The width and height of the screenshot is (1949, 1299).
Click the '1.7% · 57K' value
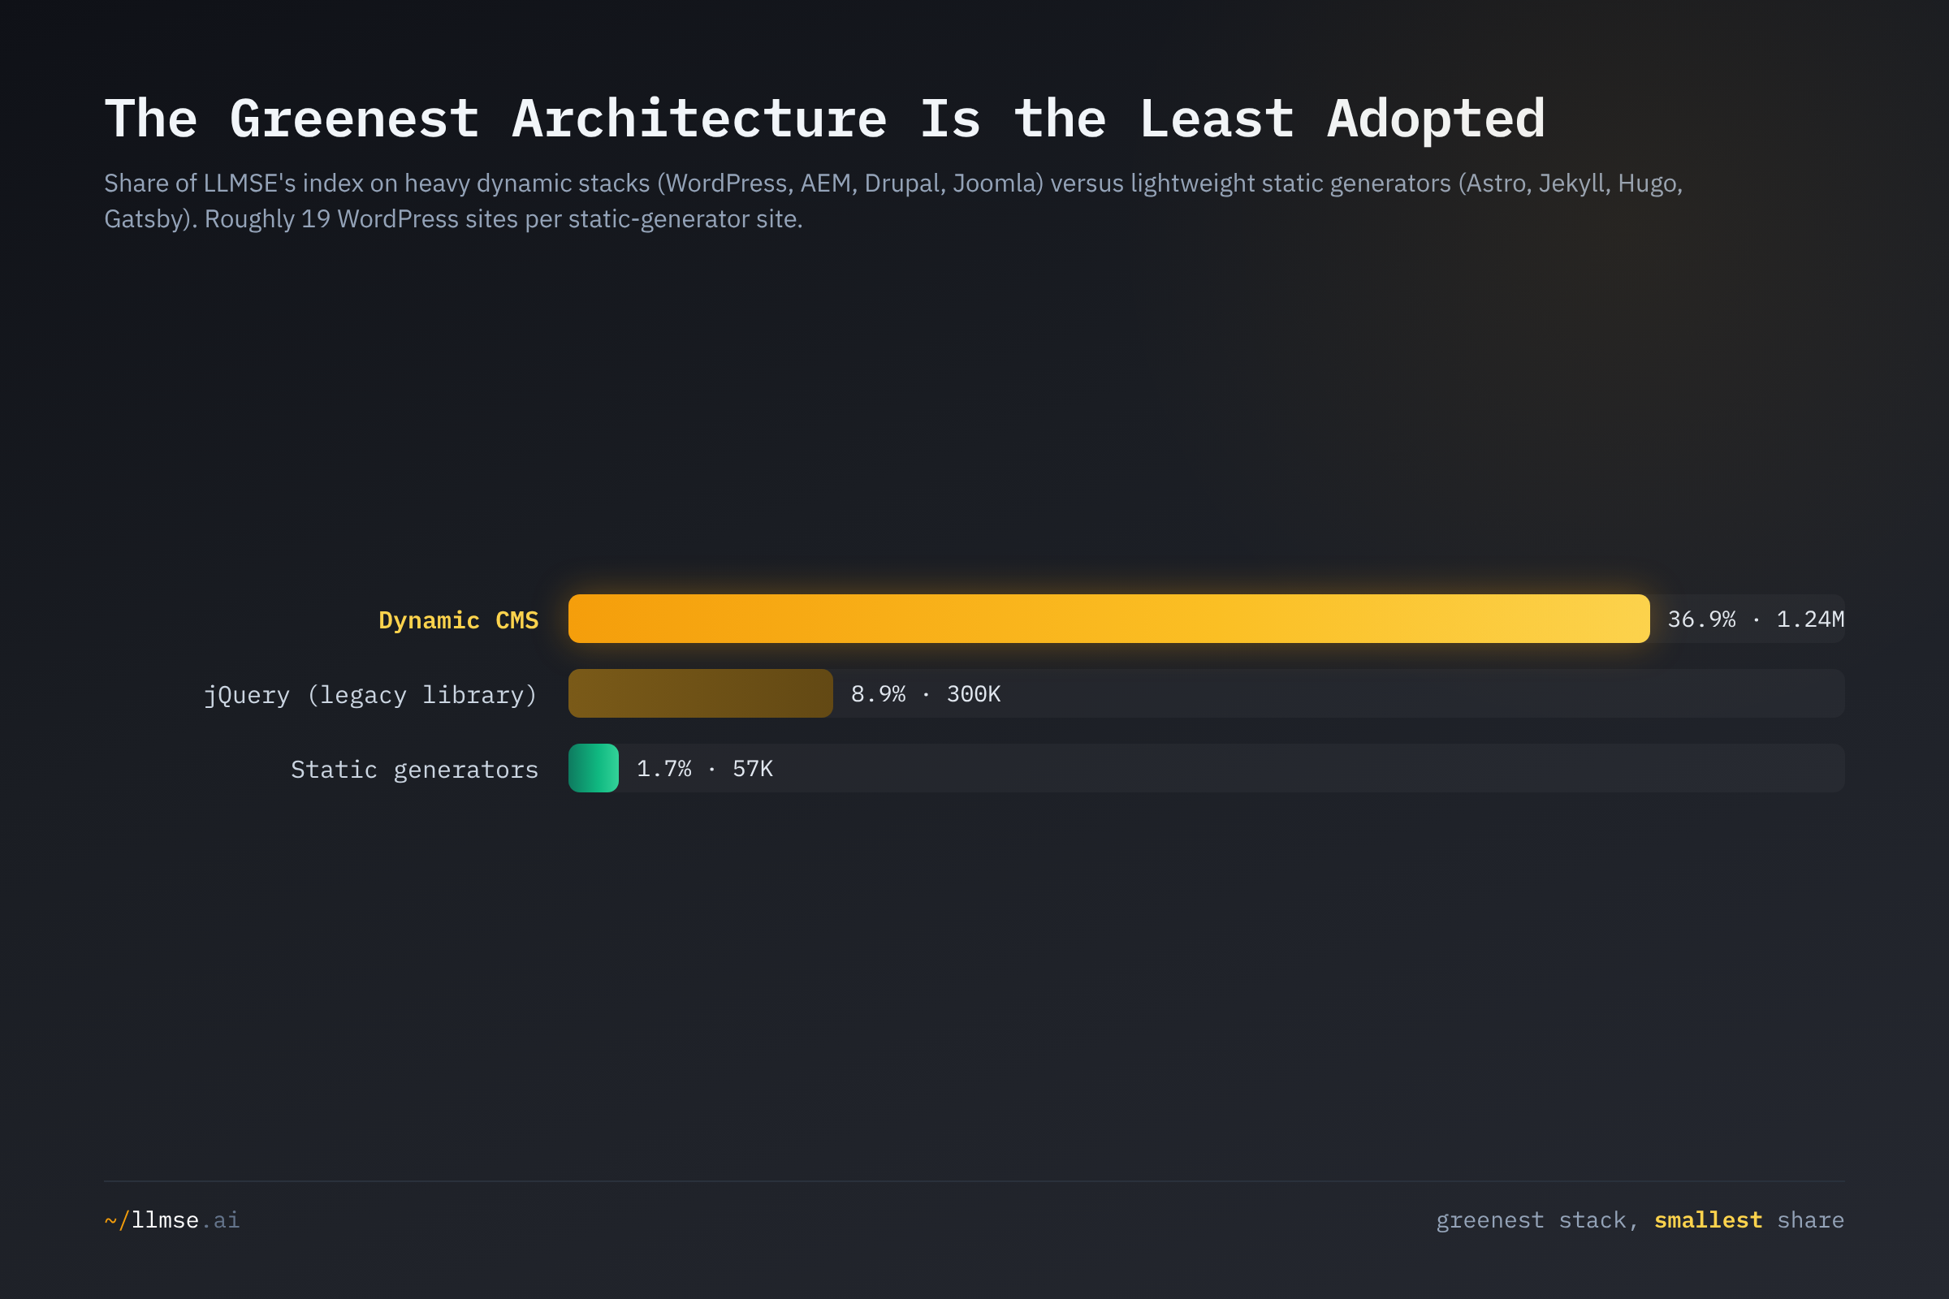tap(704, 768)
